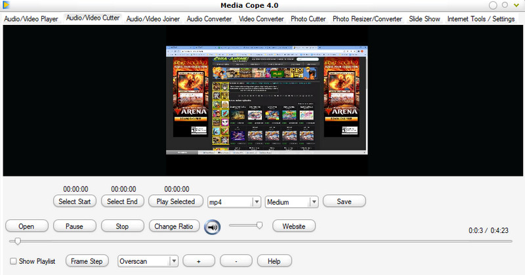Go to the Slide Show tab
Image resolution: width=525 pixels, height=275 pixels.
click(425, 19)
